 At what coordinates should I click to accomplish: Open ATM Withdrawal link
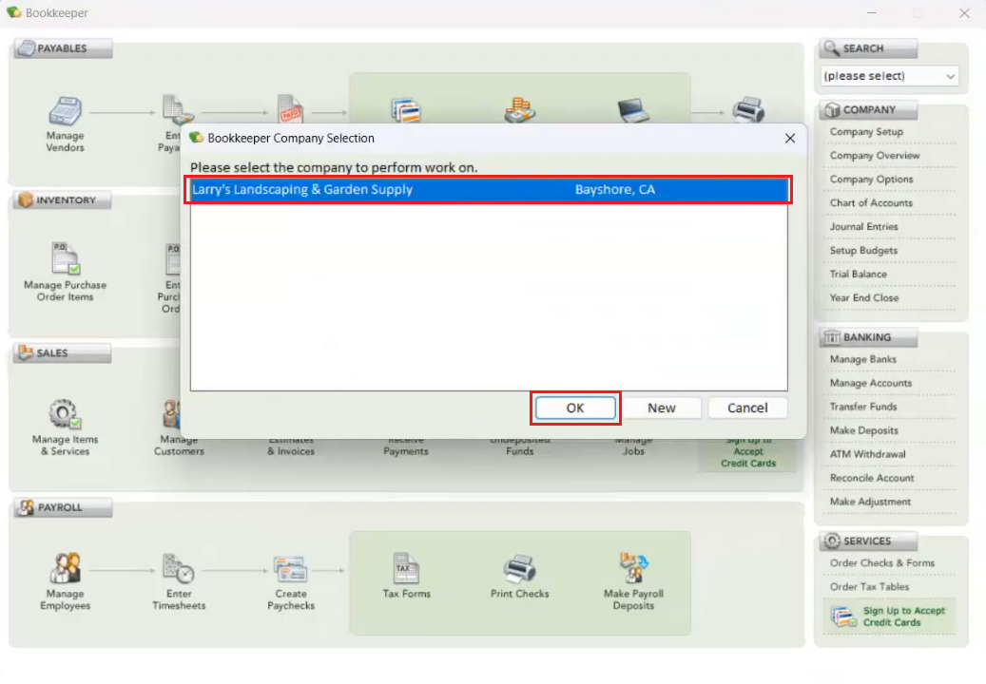[x=868, y=454]
